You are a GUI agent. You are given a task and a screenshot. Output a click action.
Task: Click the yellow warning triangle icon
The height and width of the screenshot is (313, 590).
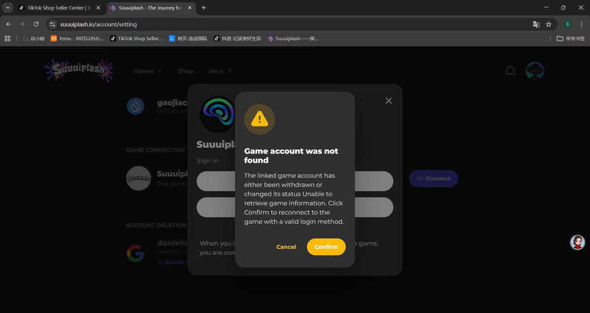click(260, 119)
